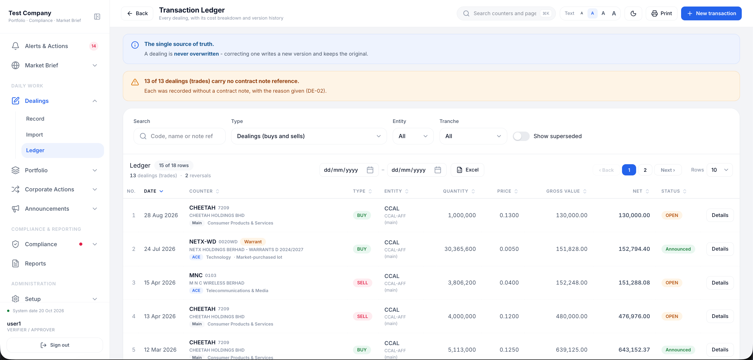Image resolution: width=753 pixels, height=360 pixels.
Task: Click the Dealings edit icon
Action: tap(15, 101)
